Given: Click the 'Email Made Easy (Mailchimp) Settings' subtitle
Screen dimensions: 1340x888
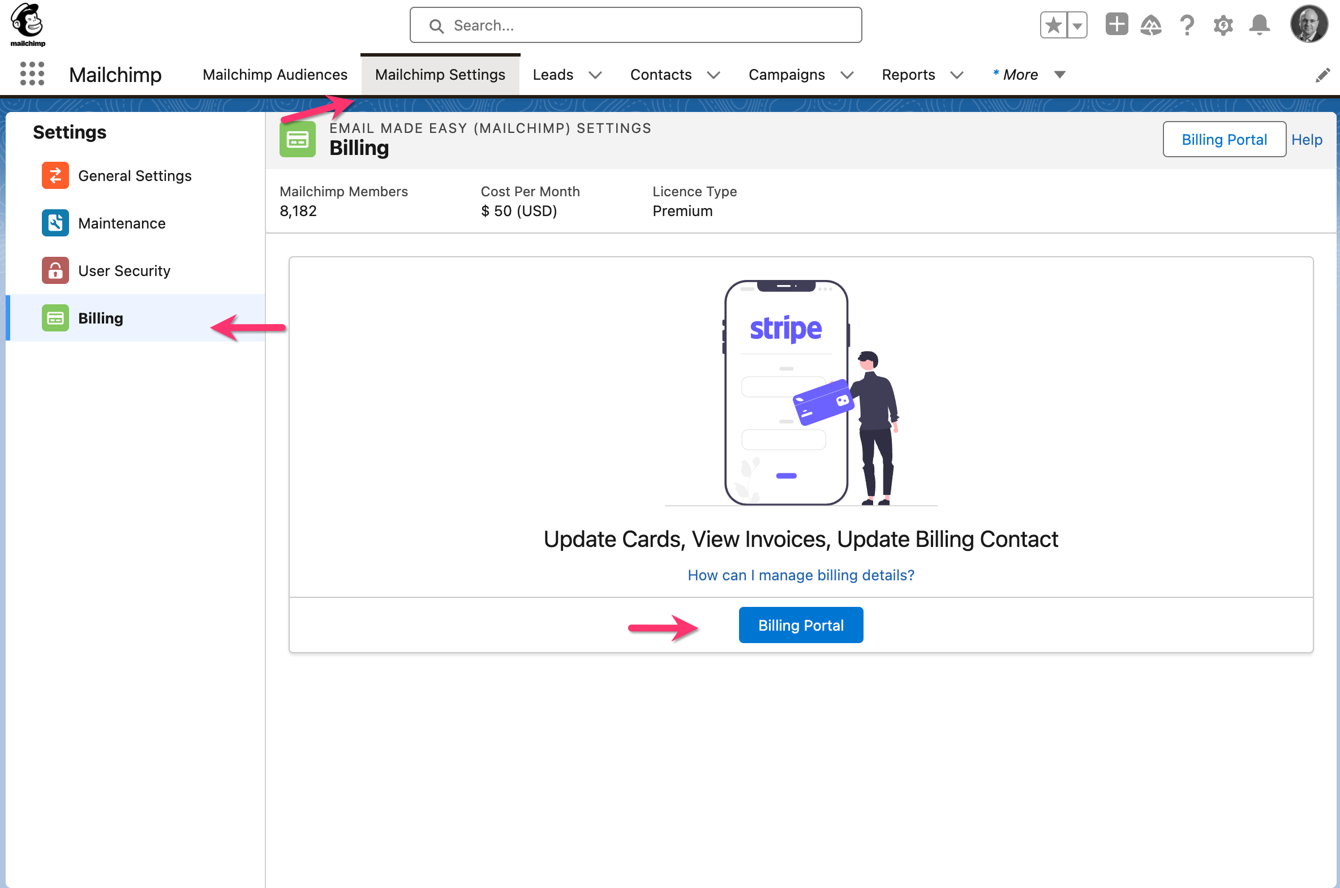Looking at the screenshot, I should click(x=490, y=128).
